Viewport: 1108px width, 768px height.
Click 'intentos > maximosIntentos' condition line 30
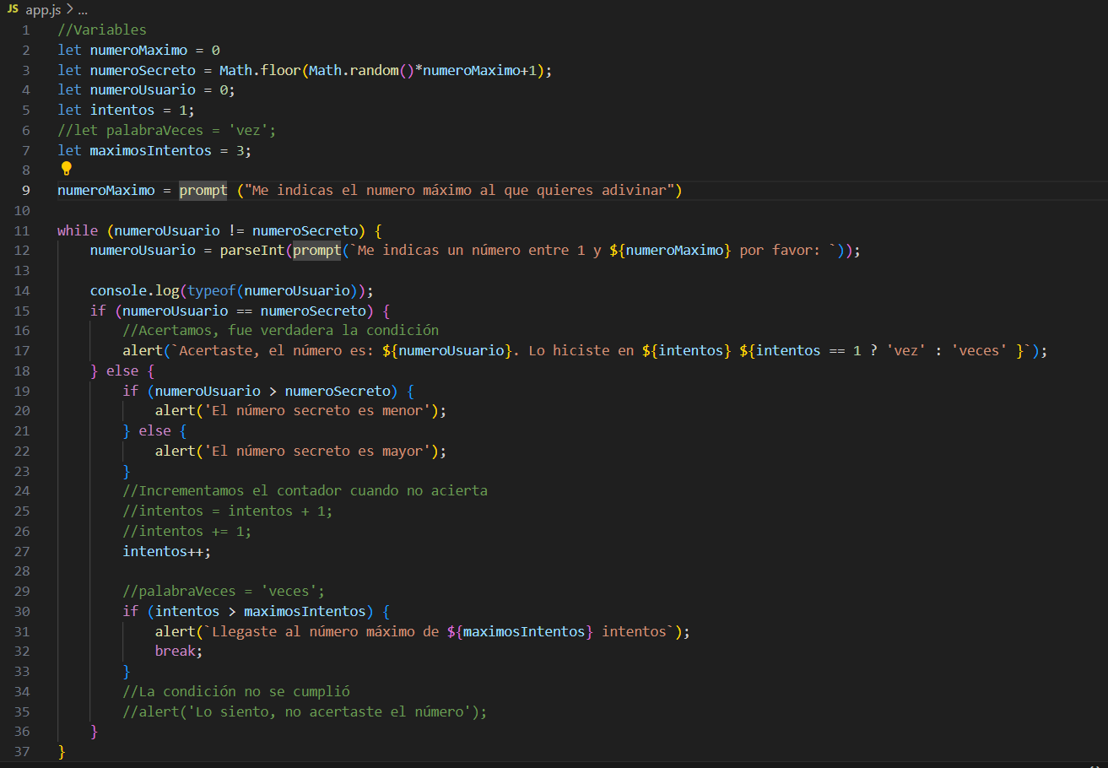[261, 611]
